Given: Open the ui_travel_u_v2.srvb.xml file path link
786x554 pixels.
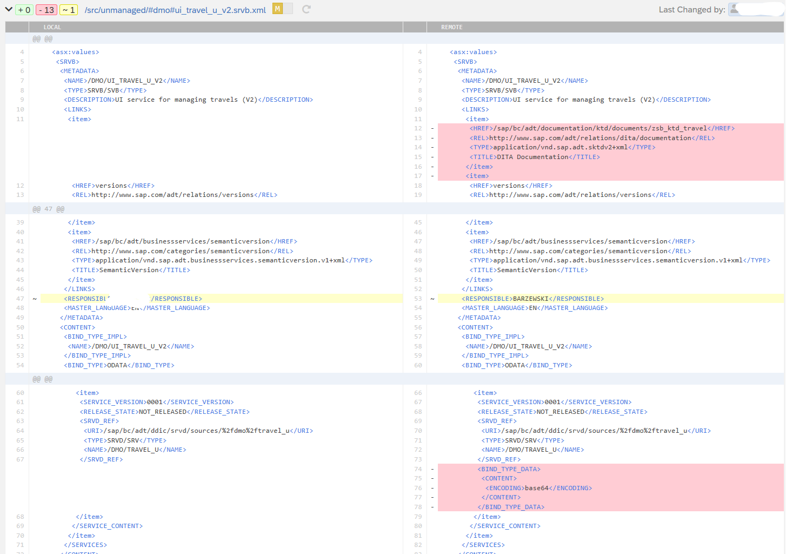Looking at the screenshot, I should 175,9.
